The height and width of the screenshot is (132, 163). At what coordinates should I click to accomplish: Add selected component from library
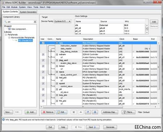(x=30, y=112)
